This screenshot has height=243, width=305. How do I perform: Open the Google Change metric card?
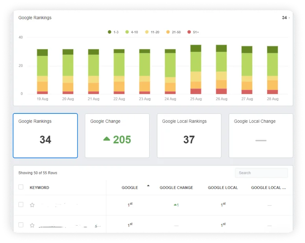(117, 135)
